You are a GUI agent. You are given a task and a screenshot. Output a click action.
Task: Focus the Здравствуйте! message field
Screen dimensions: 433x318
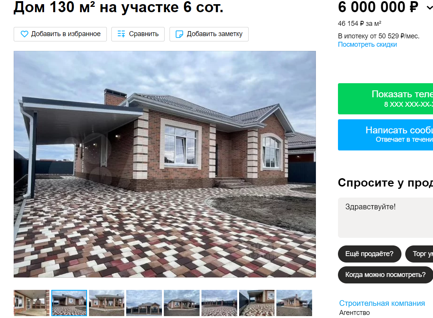(x=385, y=218)
